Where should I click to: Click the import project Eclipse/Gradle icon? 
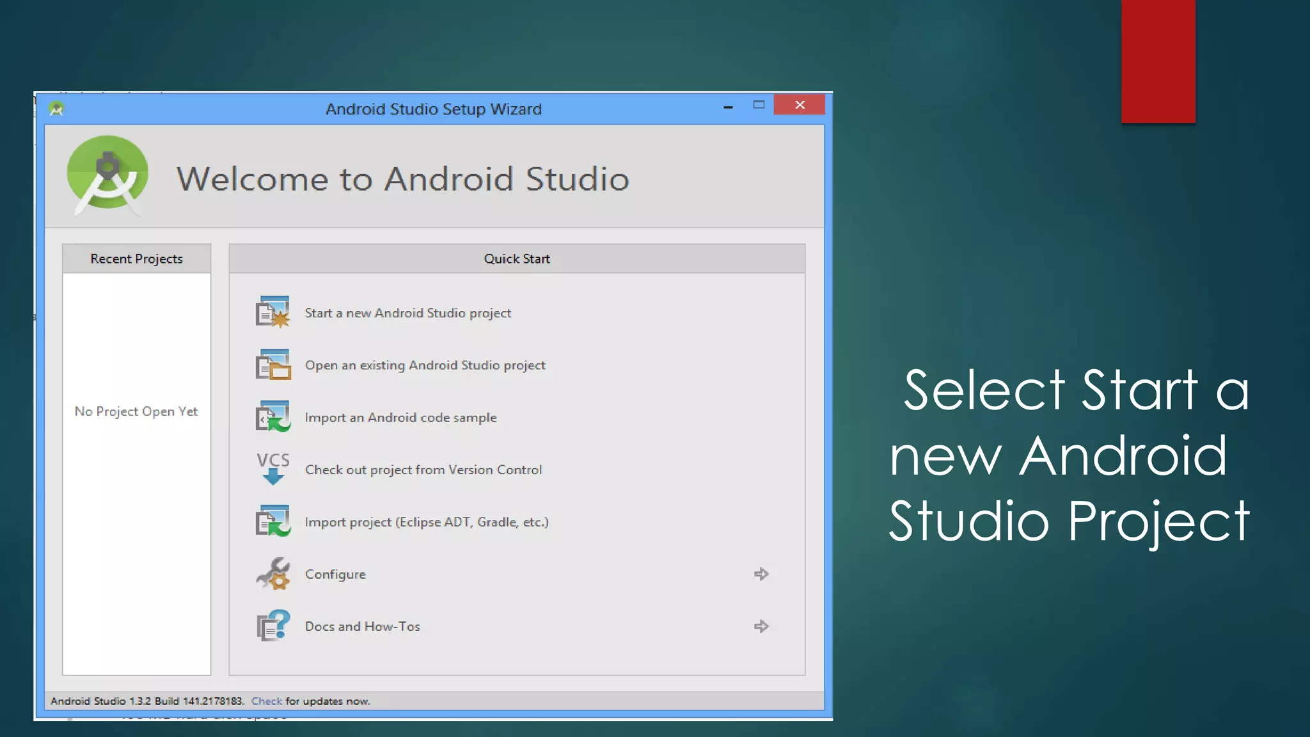273,521
